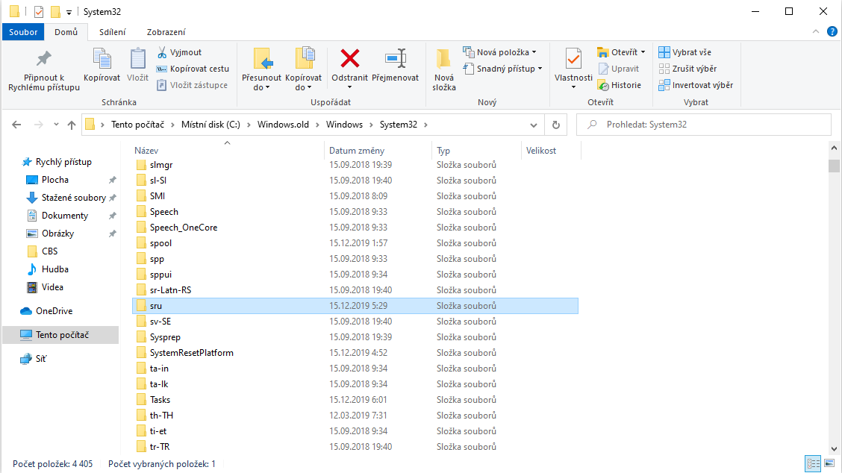This screenshot has width=842, height=473.
Task: Open Videa in navigation pane
Action: tap(52, 287)
